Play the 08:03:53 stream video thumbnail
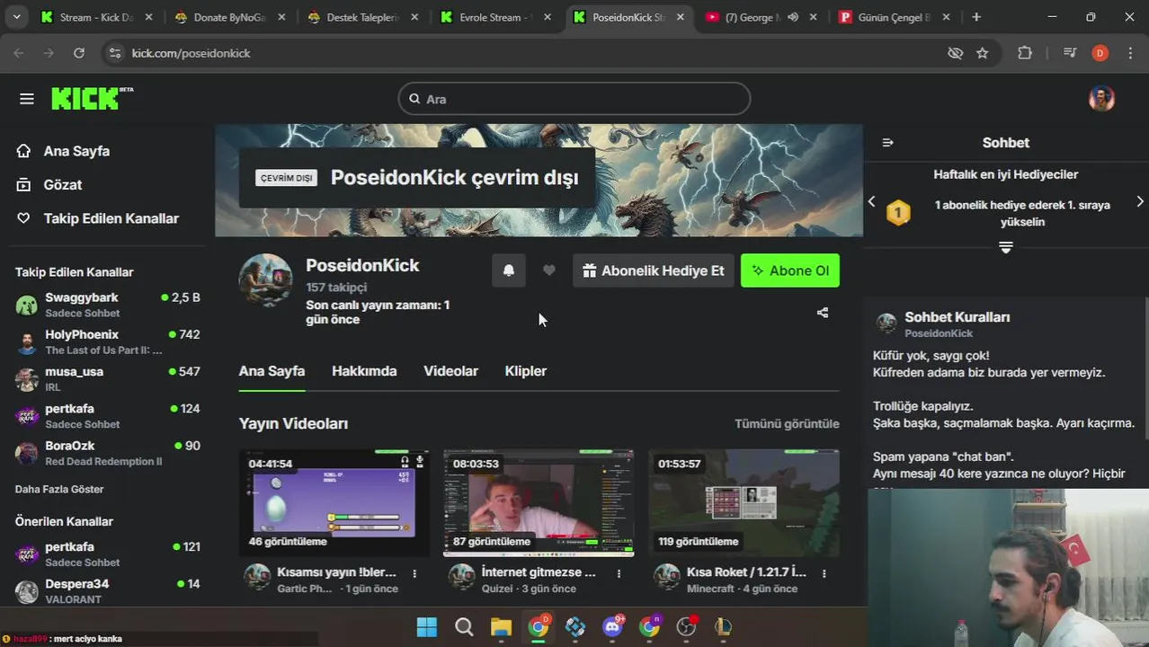Viewport: 1149px width, 647px height. click(x=539, y=502)
